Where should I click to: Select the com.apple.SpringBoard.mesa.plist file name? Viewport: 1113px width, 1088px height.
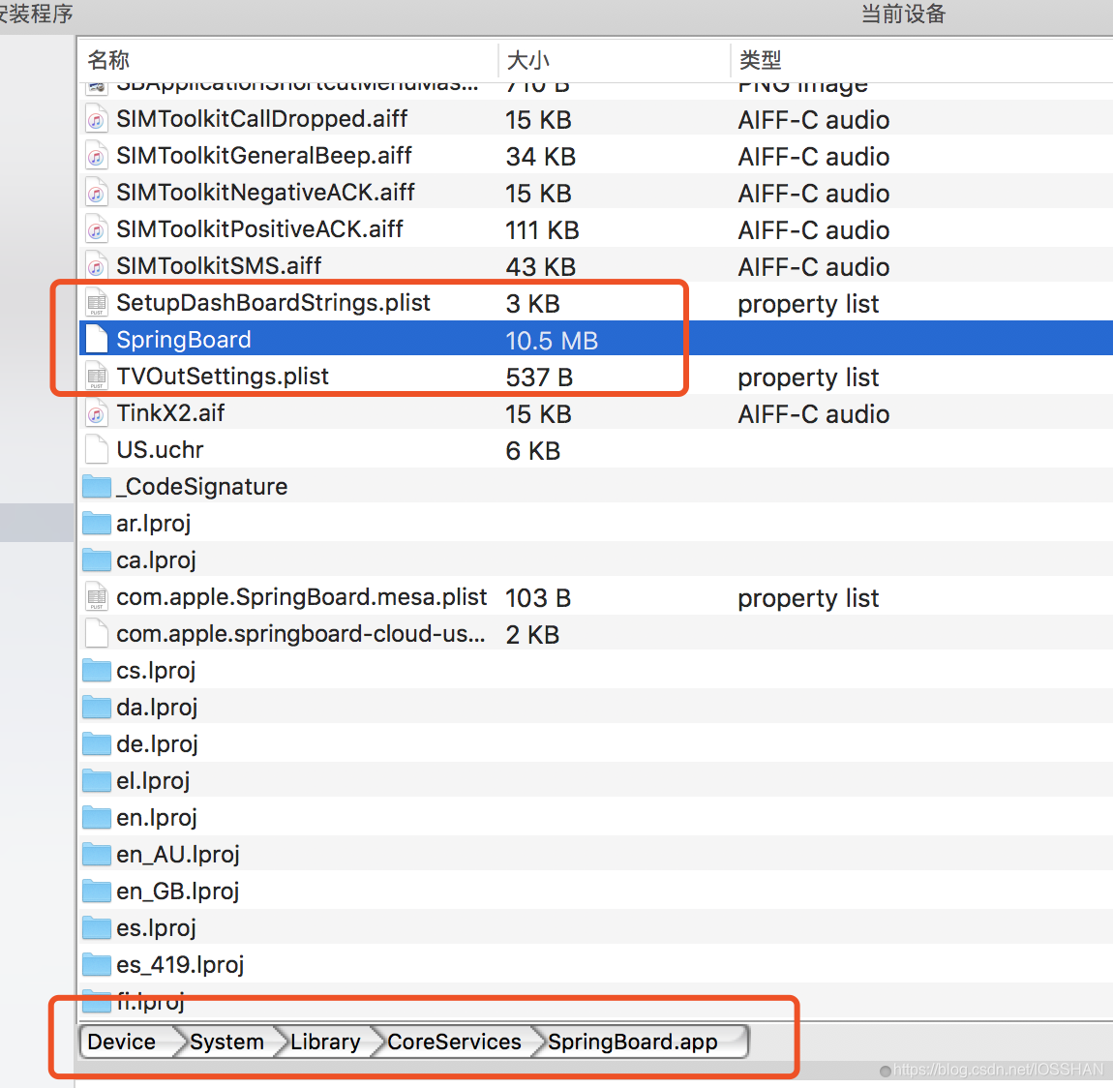(x=302, y=597)
